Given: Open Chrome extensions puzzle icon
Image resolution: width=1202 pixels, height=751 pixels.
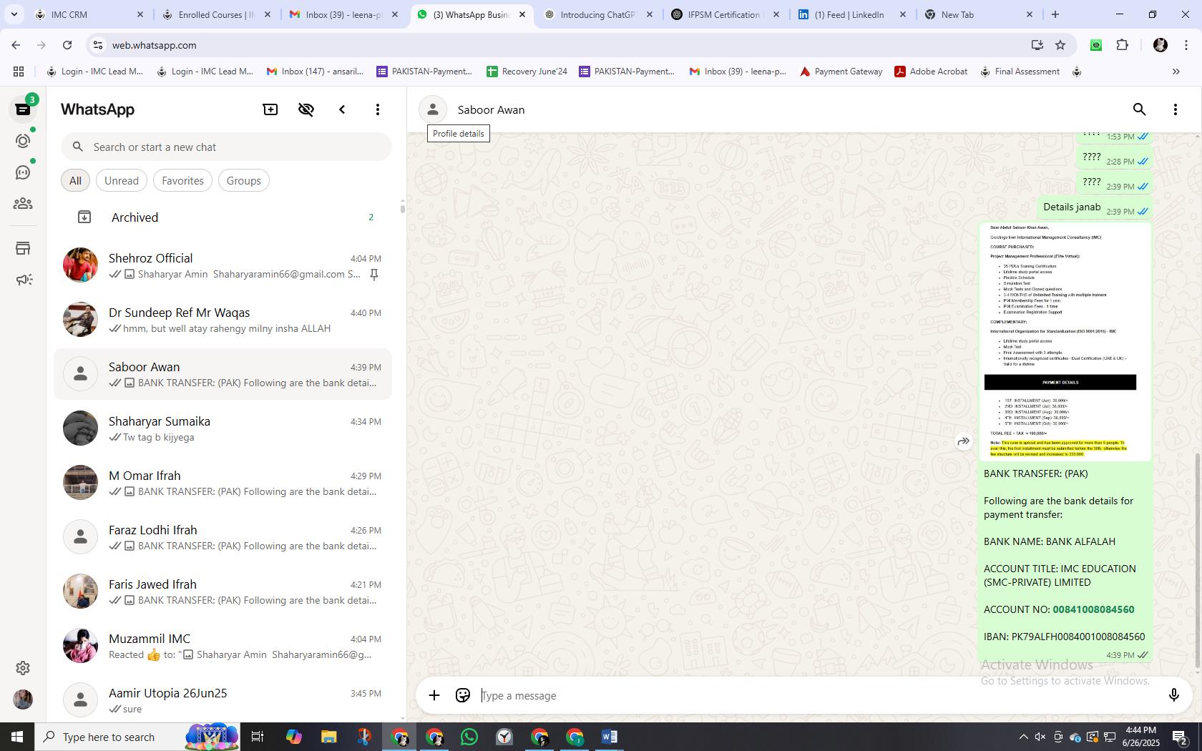Looking at the screenshot, I should point(1122,45).
